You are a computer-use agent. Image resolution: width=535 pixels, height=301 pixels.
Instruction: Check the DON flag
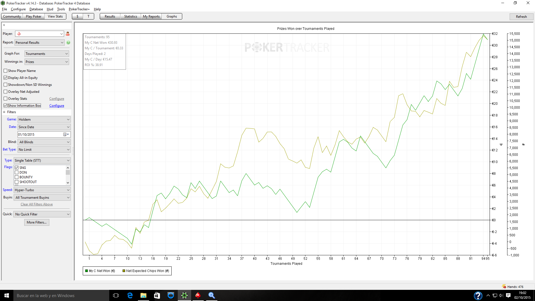coord(17,173)
